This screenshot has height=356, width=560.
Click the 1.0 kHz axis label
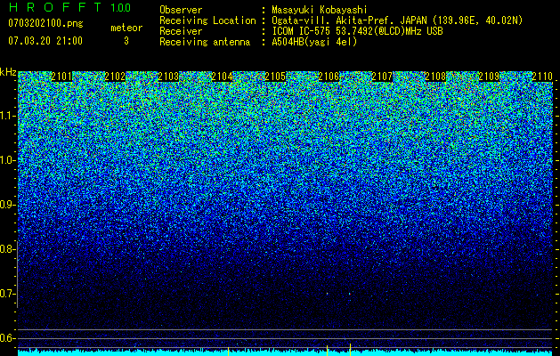click(7, 160)
